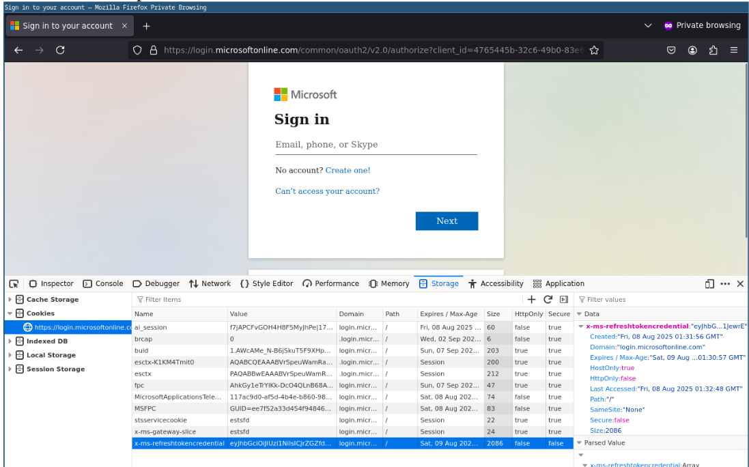The width and height of the screenshot is (749, 467).
Task: Sort cookies by the Size column header
Action: pyautogui.click(x=493, y=314)
